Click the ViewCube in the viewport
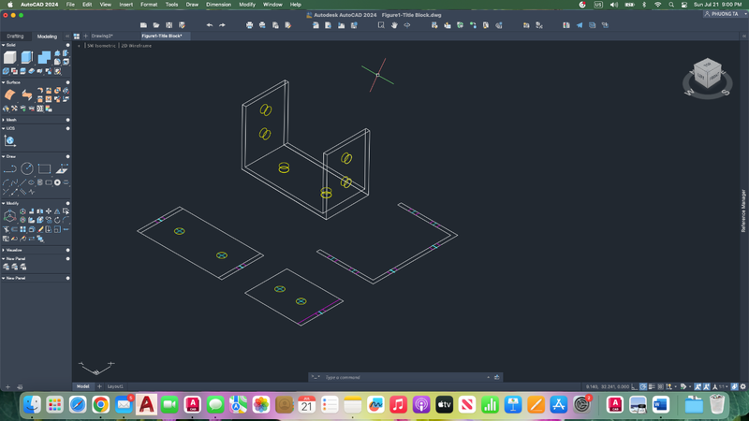 [x=707, y=75]
